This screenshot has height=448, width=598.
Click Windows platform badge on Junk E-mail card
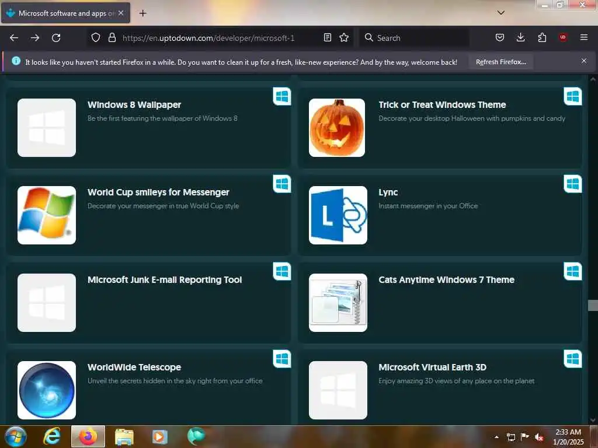click(282, 271)
